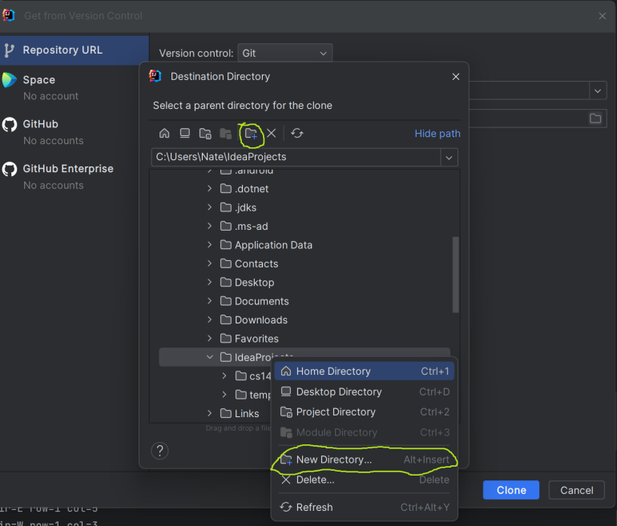This screenshot has height=526, width=617.
Task: Expand the .dotnet folder
Action: pos(210,189)
